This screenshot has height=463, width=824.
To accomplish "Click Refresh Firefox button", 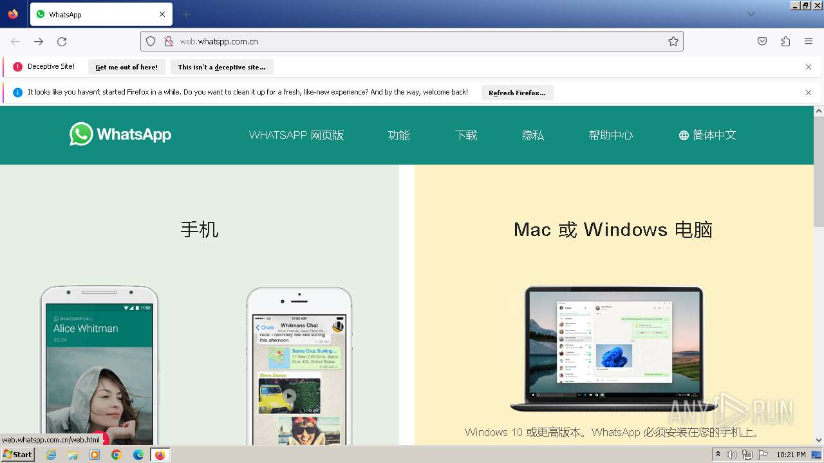I will coord(517,93).
